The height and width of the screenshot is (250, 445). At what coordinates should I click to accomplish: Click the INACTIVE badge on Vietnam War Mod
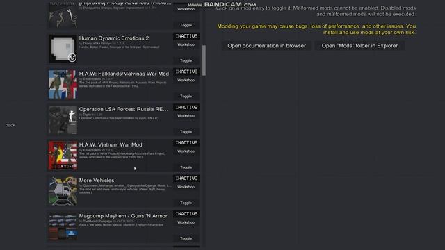coord(186,142)
